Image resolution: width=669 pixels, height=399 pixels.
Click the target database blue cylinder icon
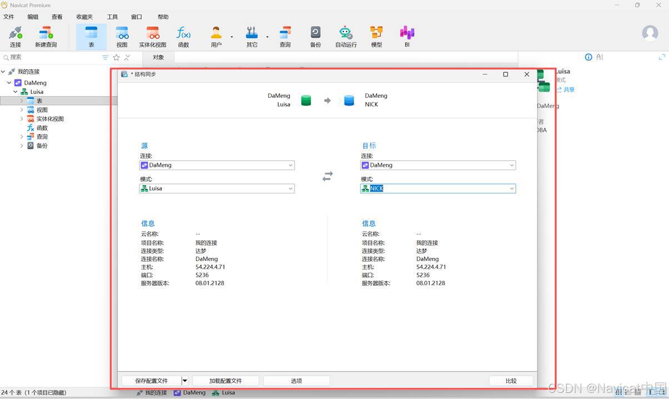pyautogui.click(x=349, y=101)
